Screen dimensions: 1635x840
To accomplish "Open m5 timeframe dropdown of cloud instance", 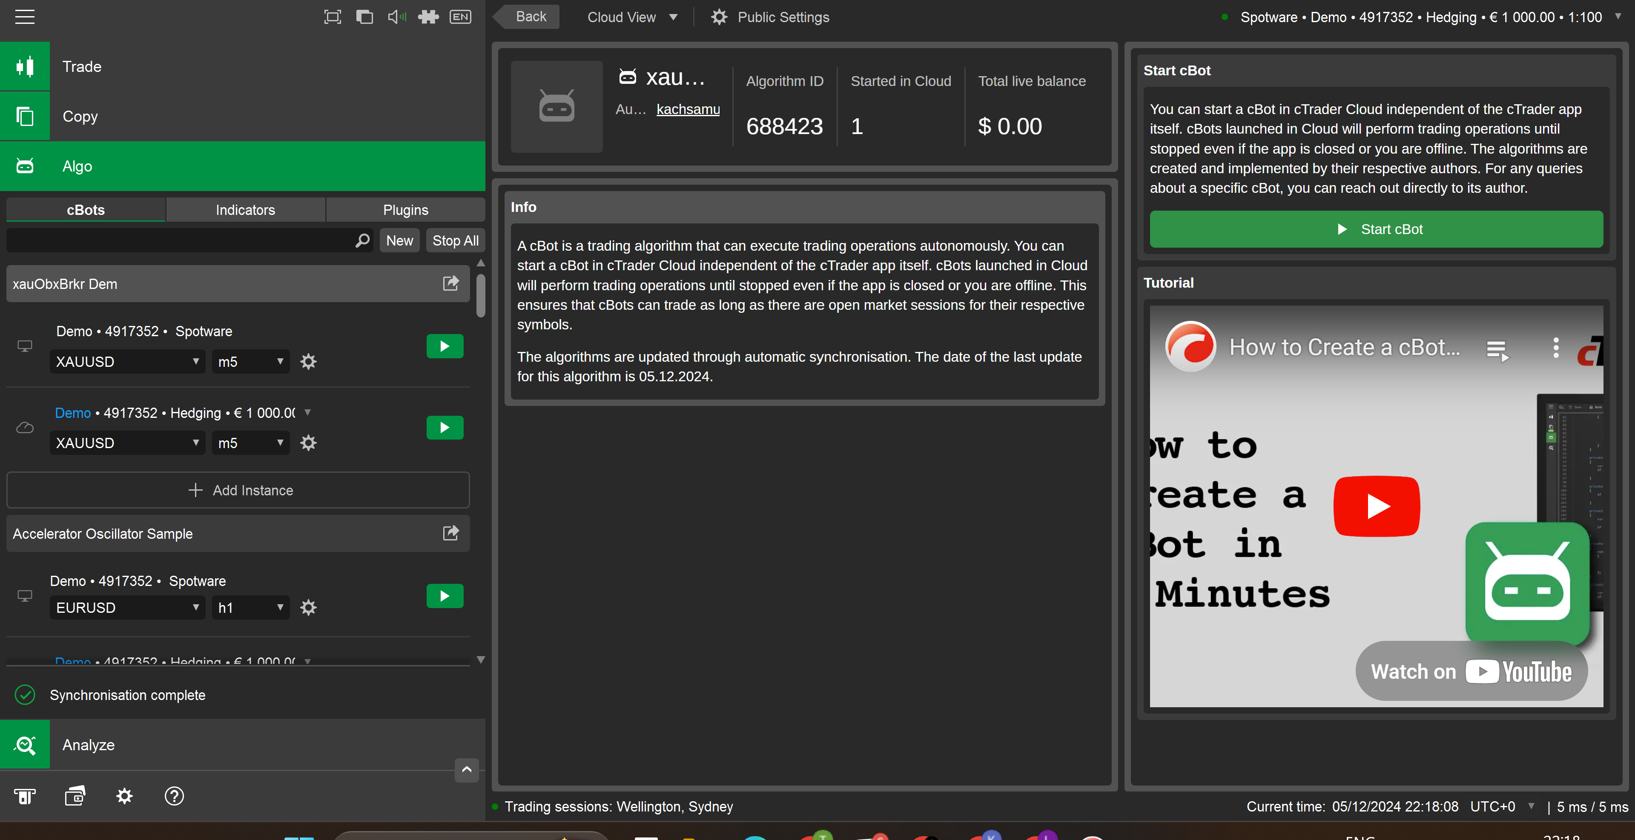I will click(251, 443).
